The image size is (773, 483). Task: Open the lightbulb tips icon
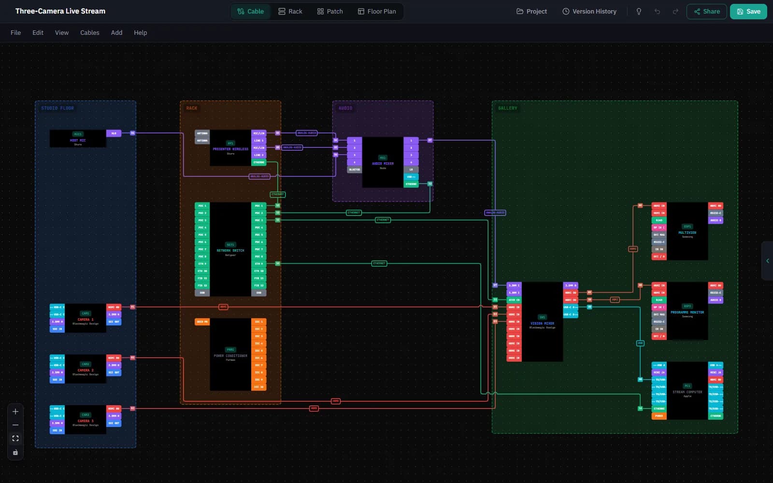(x=639, y=12)
